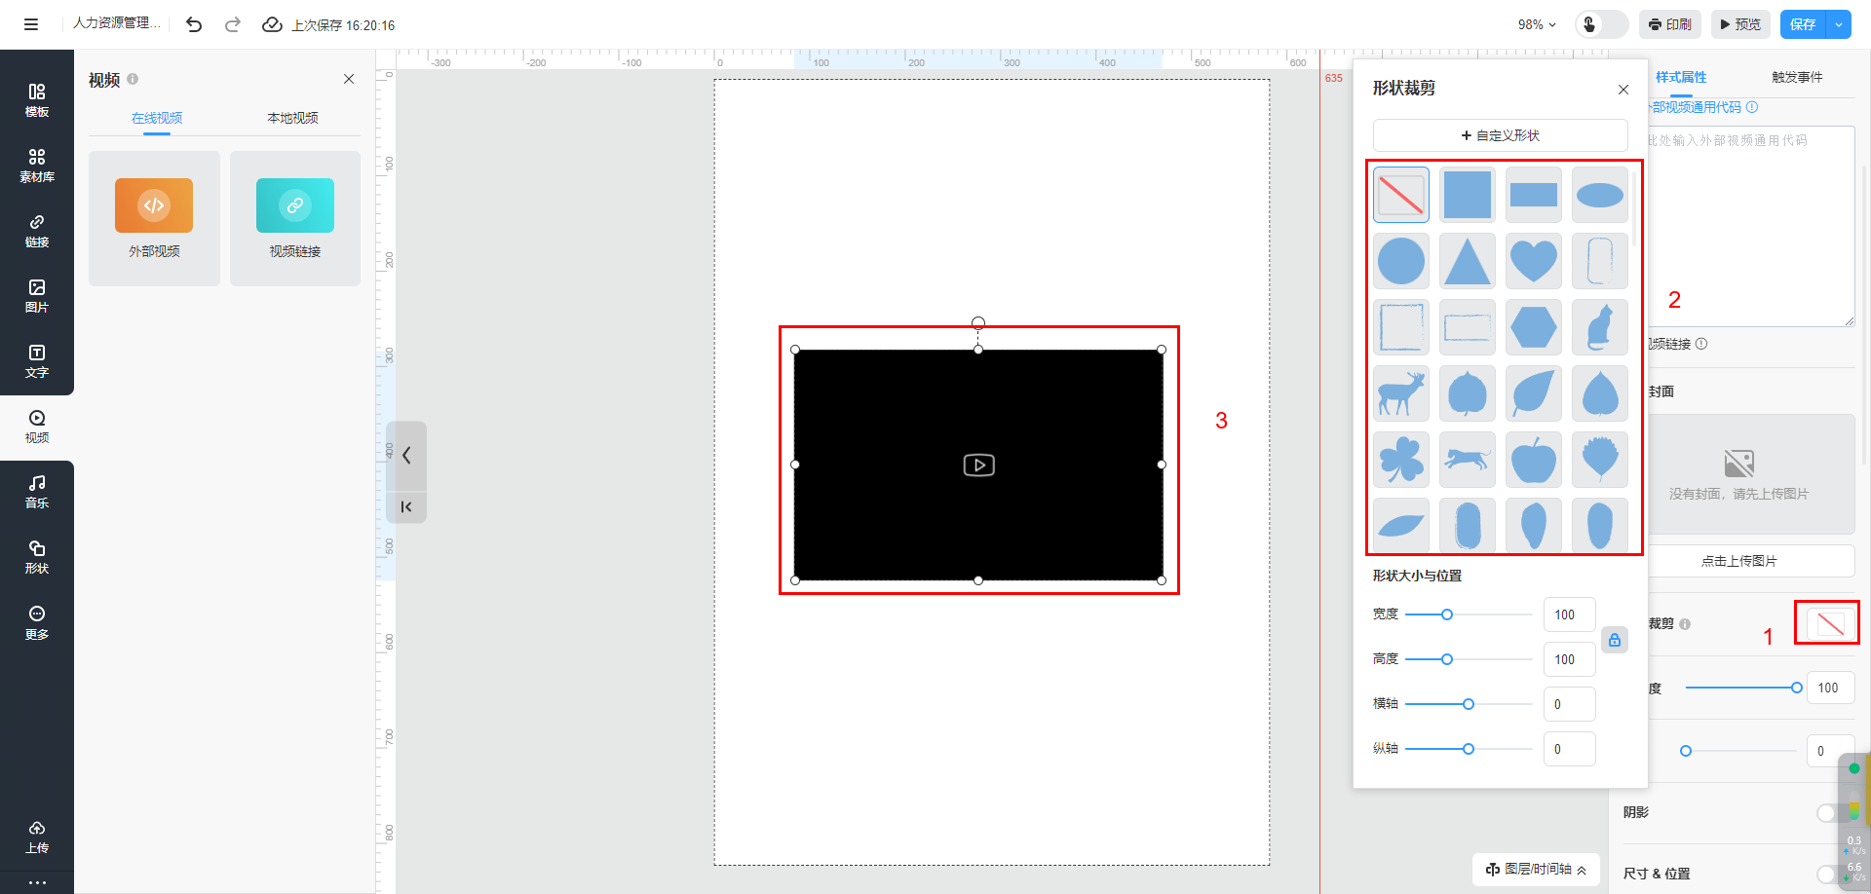Switch to the 本地视频 tab
Screen dimensions: 1871x894
tap(292, 118)
